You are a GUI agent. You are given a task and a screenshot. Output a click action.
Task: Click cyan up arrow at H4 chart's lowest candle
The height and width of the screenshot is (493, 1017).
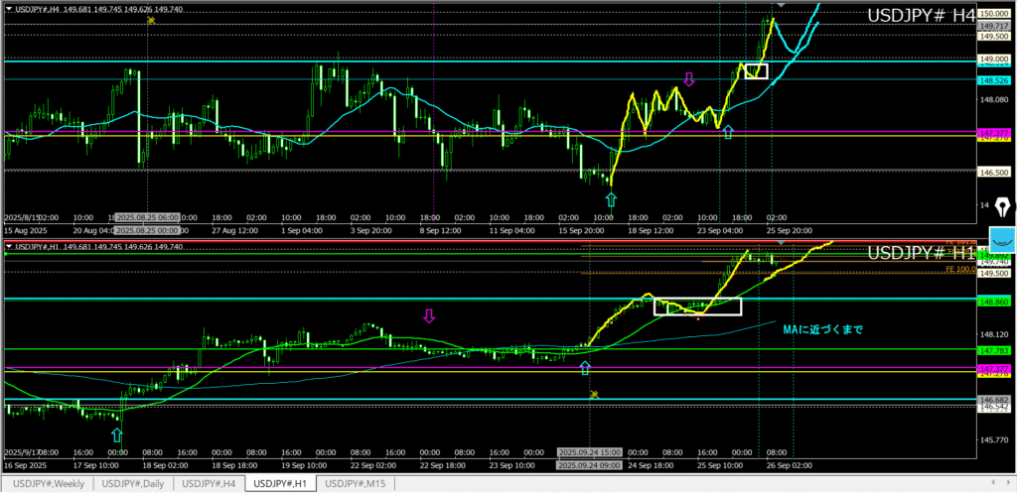click(x=611, y=199)
